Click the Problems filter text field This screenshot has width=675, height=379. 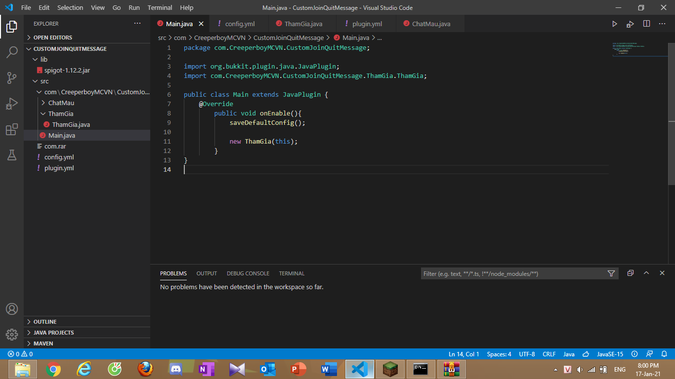pyautogui.click(x=513, y=273)
